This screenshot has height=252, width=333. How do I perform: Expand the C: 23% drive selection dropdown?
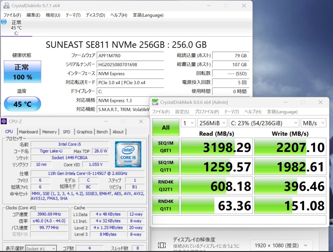[x=264, y=123]
